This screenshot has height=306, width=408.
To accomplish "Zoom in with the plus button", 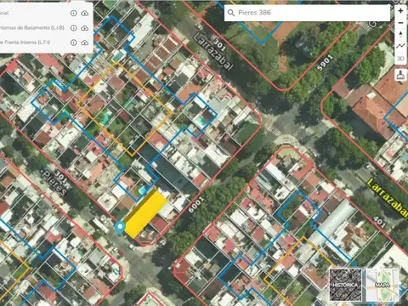I will tap(400, 11).
